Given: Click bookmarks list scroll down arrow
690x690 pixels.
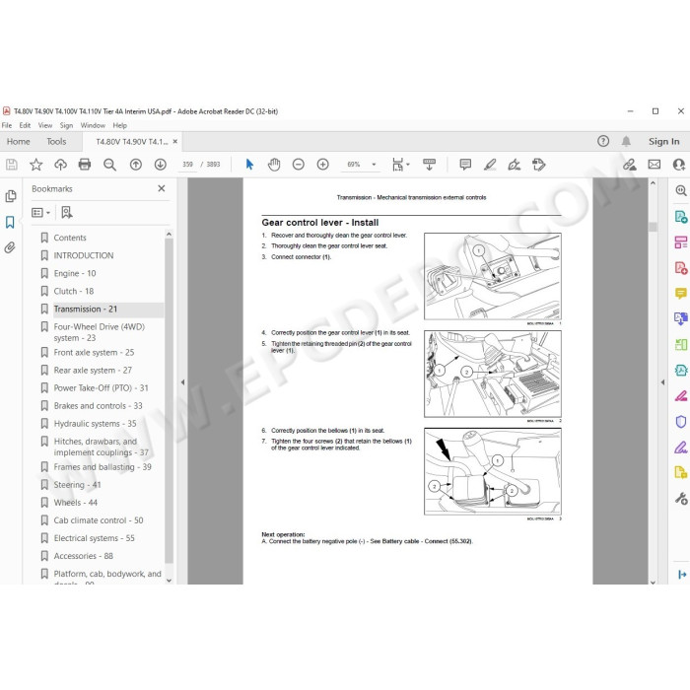Looking at the screenshot, I should point(169,581).
